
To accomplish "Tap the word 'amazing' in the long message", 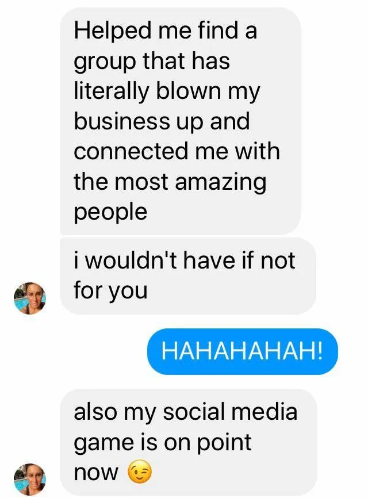I will [x=221, y=183].
